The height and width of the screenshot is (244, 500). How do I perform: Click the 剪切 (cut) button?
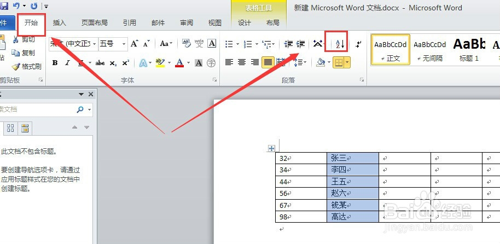[x=24, y=39]
